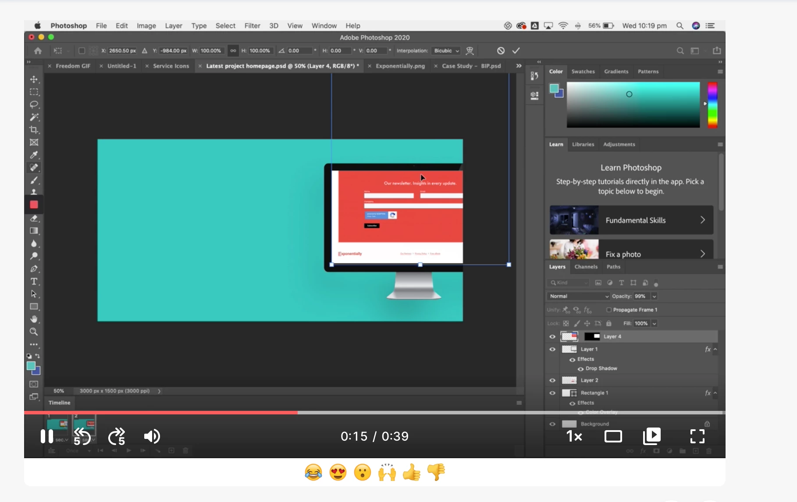Switch to the Channels tab
This screenshot has height=502, width=797.
pos(586,267)
